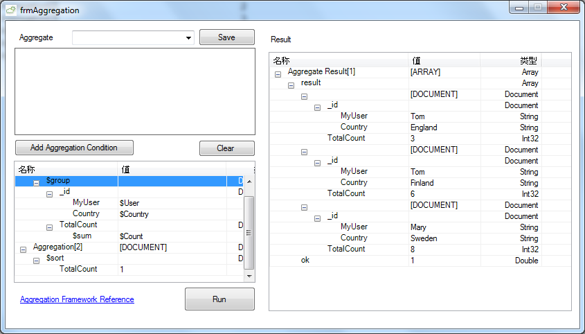
Task: Click the 名称 column header in condition tree
Action: tap(66, 170)
